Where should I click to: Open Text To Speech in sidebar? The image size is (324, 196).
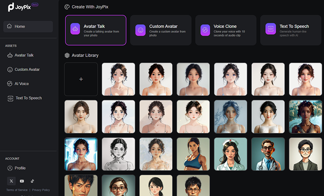point(29,98)
